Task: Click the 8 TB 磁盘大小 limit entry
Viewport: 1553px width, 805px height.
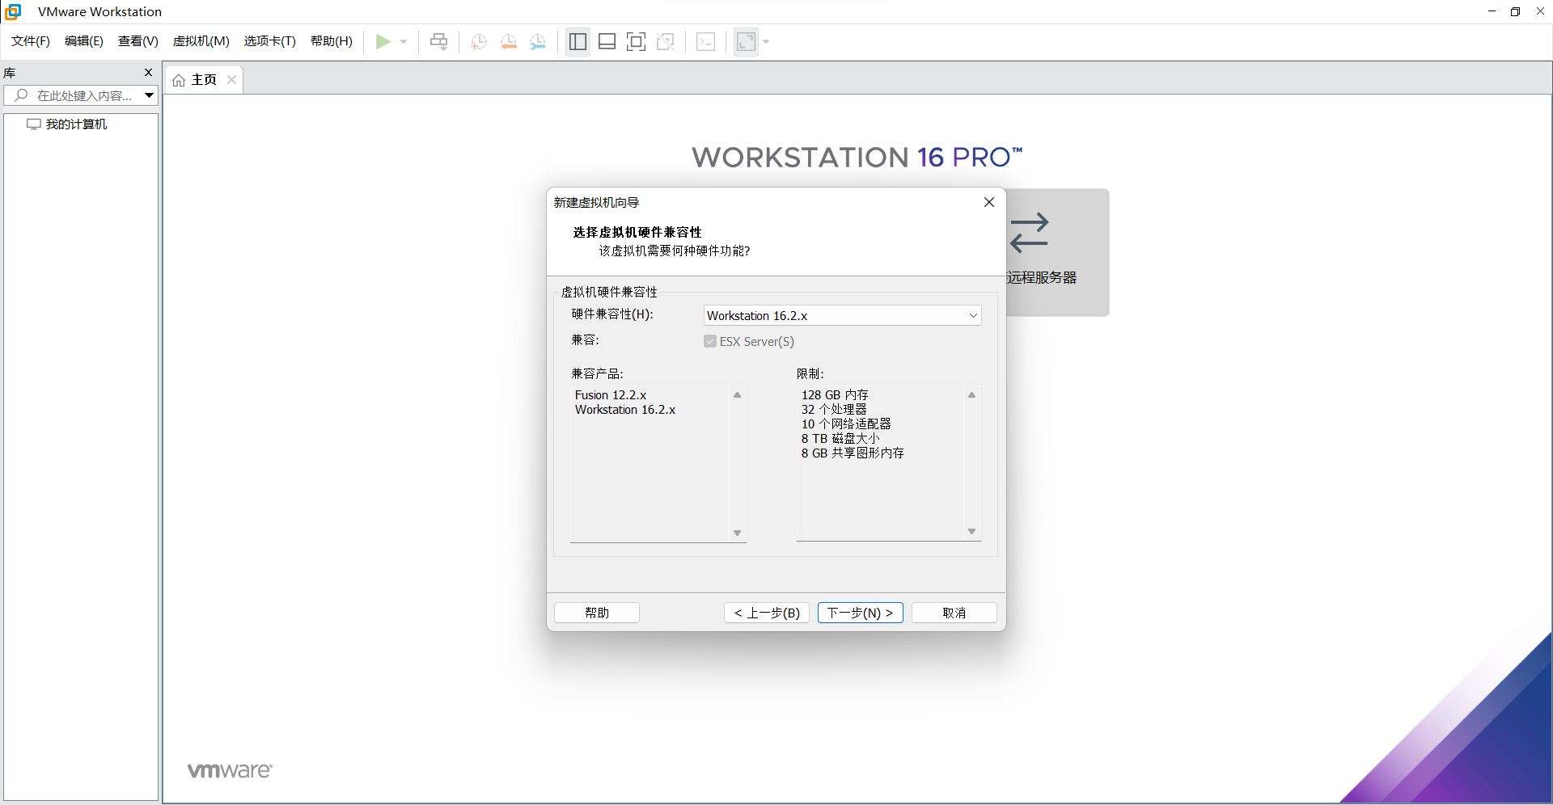Action: click(840, 439)
